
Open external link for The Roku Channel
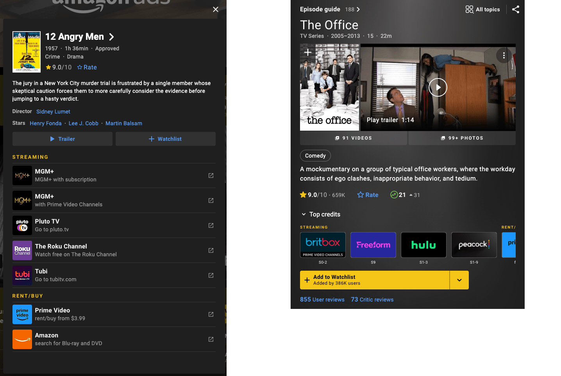click(x=211, y=250)
